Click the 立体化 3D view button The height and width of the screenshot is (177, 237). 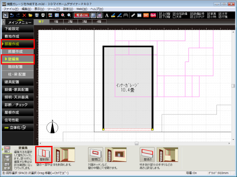pyautogui.click(x=19, y=127)
